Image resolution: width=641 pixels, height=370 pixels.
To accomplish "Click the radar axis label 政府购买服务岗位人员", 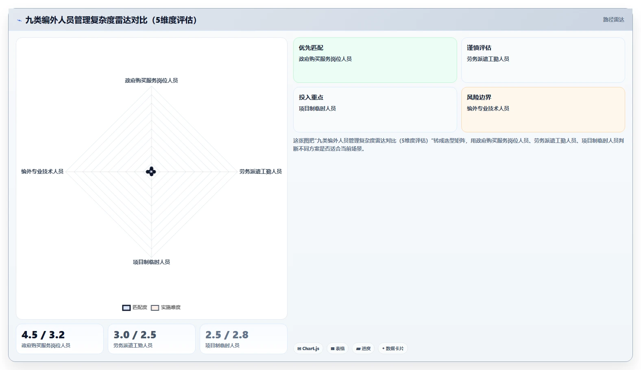I will pyautogui.click(x=151, y=80).
